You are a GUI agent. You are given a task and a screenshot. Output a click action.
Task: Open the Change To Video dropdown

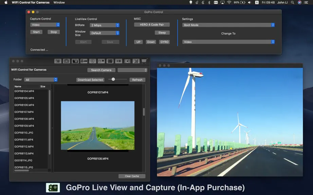point(228,42)
